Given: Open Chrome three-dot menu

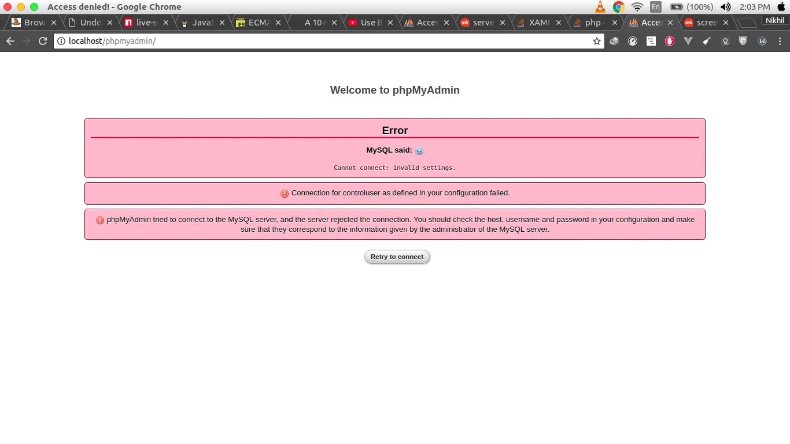Looking at the screenshot, I should point(780,41).
